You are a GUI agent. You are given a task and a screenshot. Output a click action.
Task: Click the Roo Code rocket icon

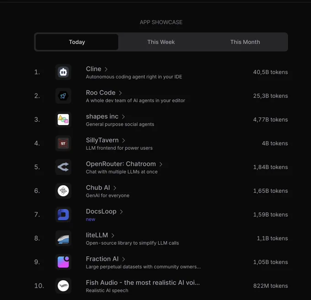click(63, 96)
